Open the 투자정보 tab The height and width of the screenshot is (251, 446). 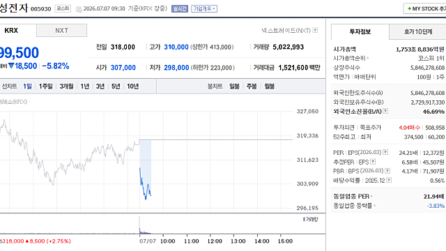pos(360,31)
